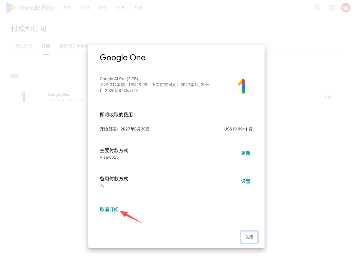Click the Google One logo in dialog

(242, 86)
